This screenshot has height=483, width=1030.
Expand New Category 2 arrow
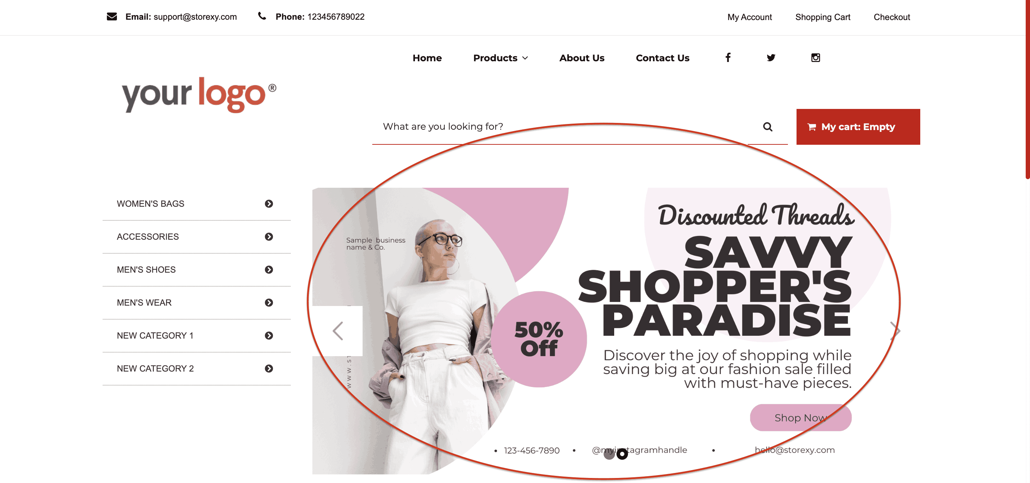pos(269,368)
